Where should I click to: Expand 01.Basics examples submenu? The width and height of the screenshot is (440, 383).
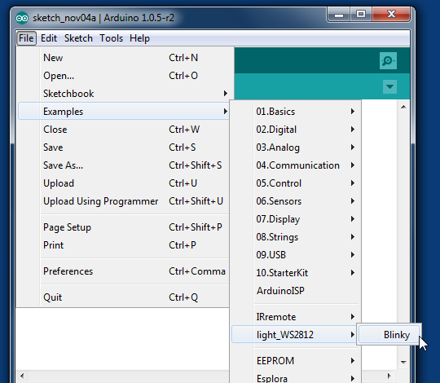[296, 112]
